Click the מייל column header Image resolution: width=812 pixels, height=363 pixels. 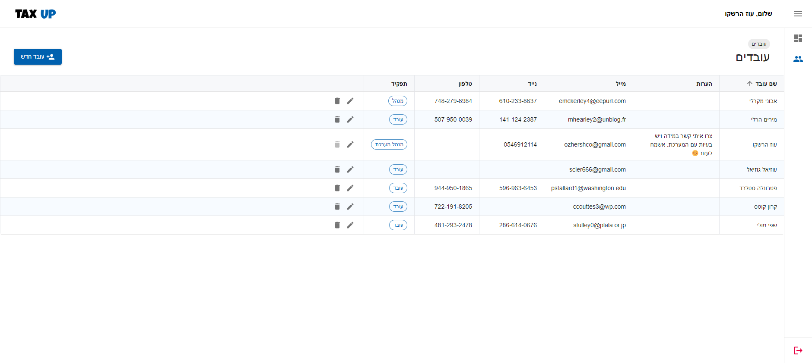point(620,84)
